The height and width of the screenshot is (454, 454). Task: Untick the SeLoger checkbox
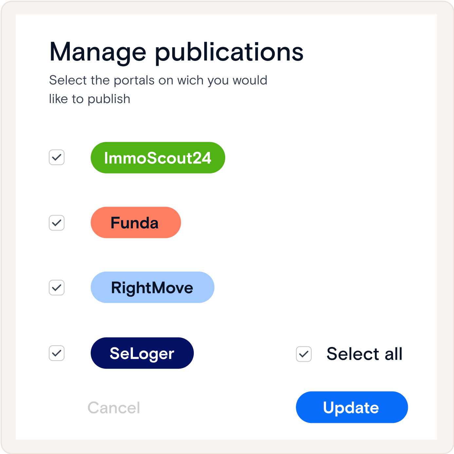57,353
